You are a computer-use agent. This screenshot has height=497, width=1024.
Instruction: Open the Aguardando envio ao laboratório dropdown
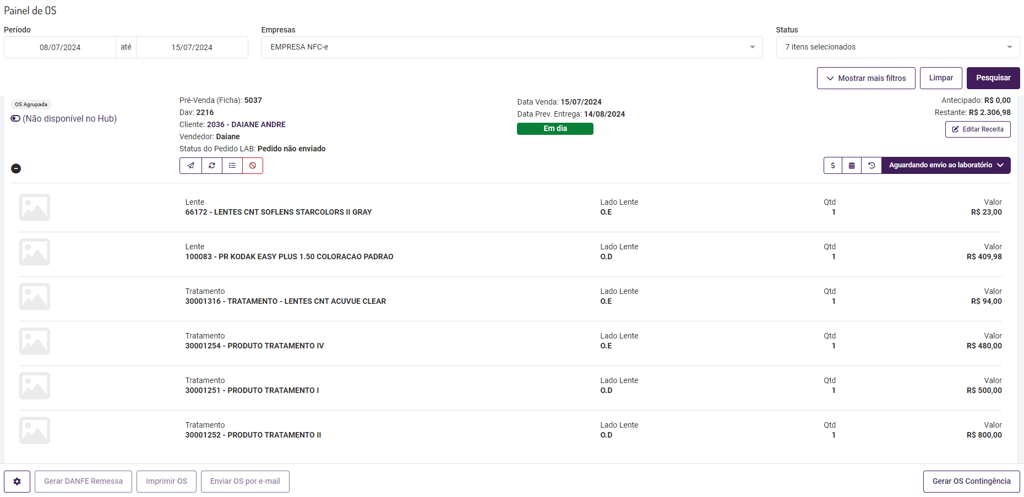click(946, 165)
